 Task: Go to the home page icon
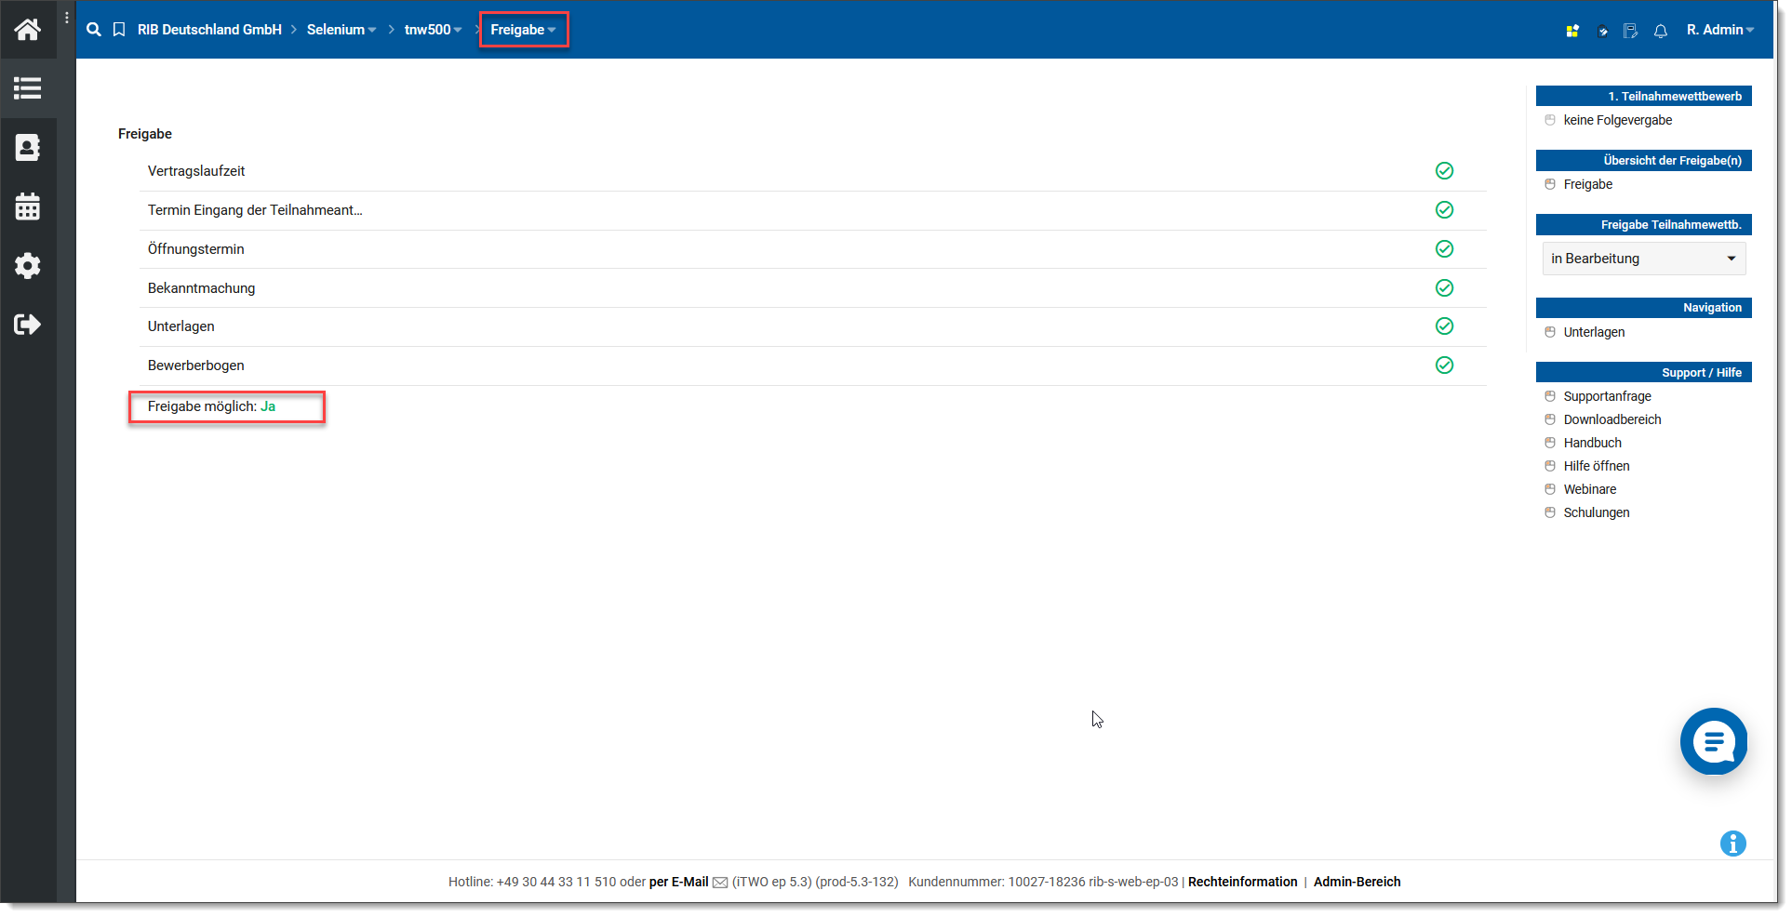28,30
